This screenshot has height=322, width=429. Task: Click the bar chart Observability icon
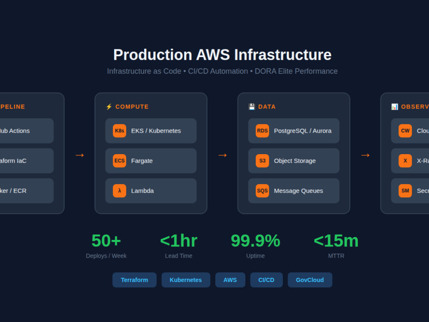395,107
